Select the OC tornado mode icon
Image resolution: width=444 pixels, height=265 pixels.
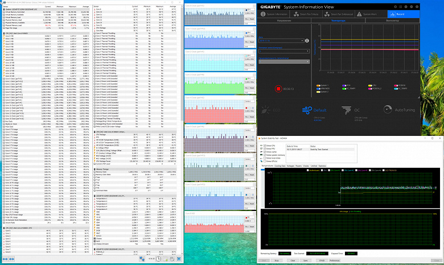[x=346, y=111]
